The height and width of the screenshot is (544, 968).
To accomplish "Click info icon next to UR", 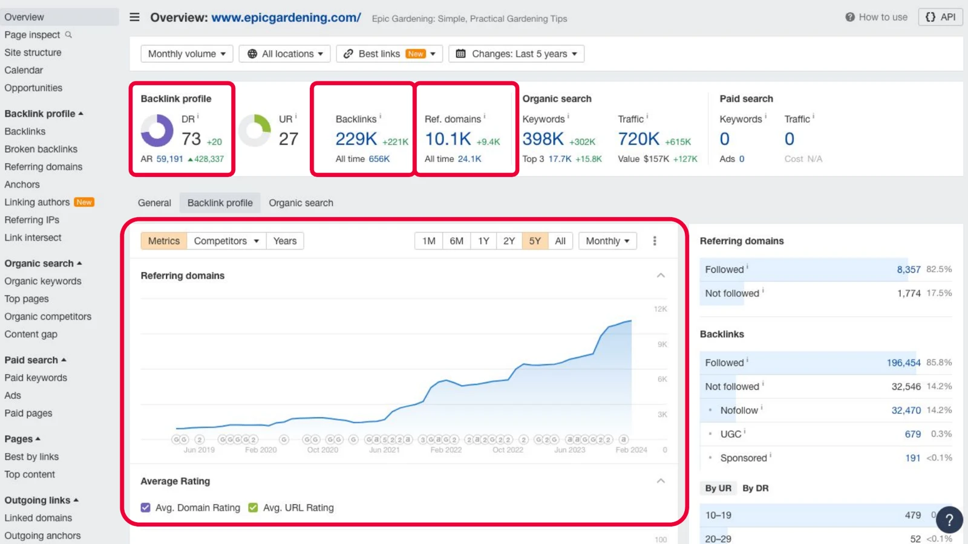I will 296,116.
